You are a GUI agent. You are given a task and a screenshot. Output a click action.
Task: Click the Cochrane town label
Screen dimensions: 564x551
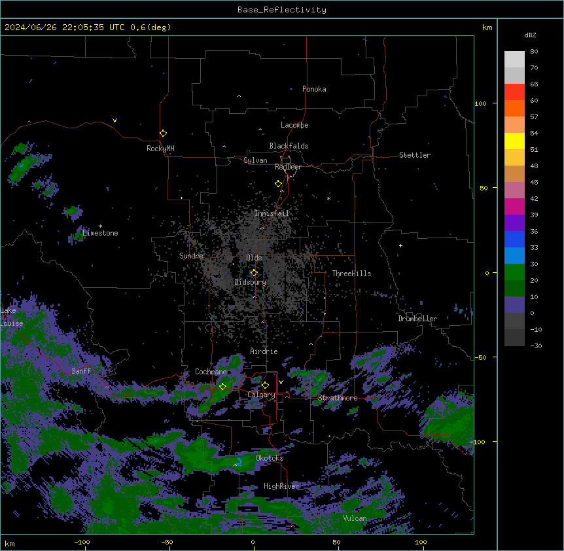point(211,372)
